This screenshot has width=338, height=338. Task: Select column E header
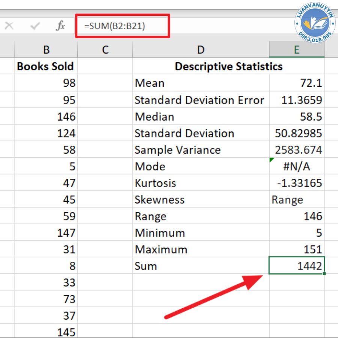(x=296, y=49)
